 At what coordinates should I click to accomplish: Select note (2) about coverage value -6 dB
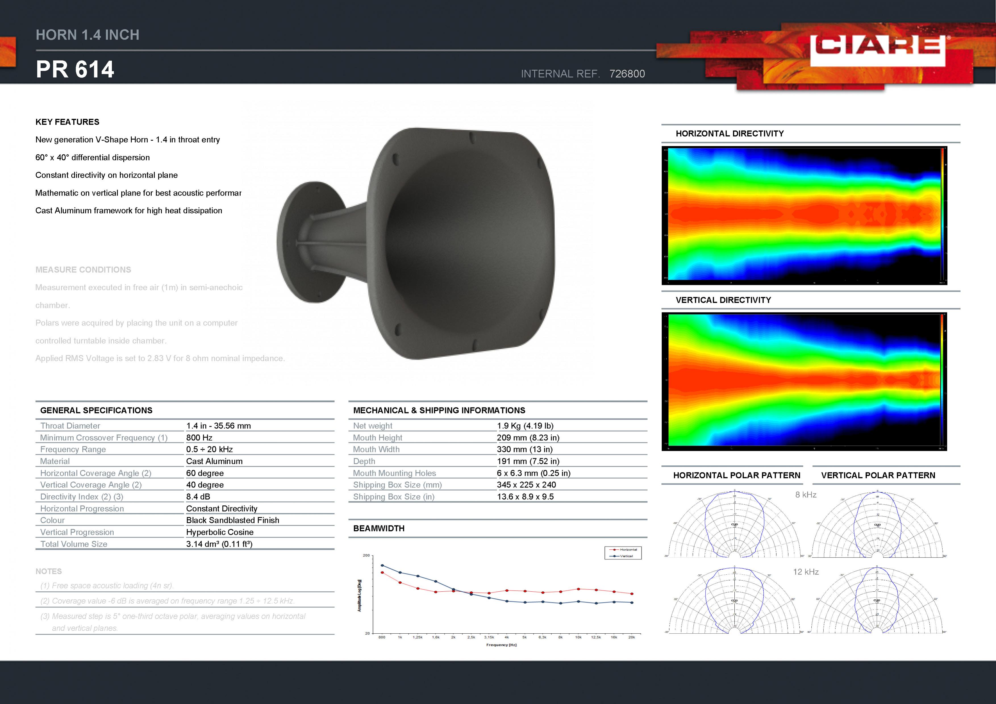[x=168, y=601]
